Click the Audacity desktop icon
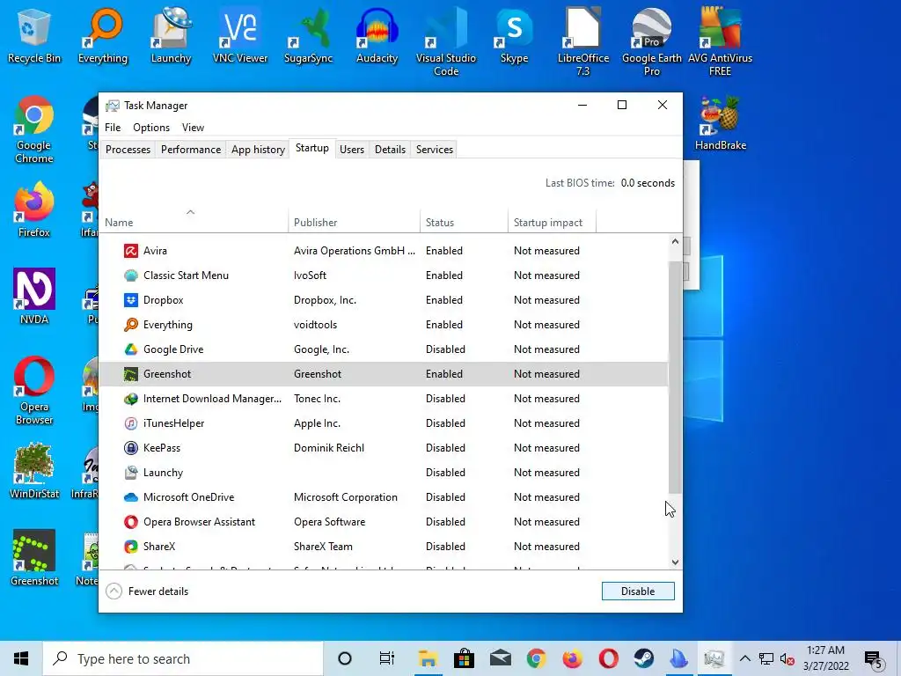 (377, 34)
